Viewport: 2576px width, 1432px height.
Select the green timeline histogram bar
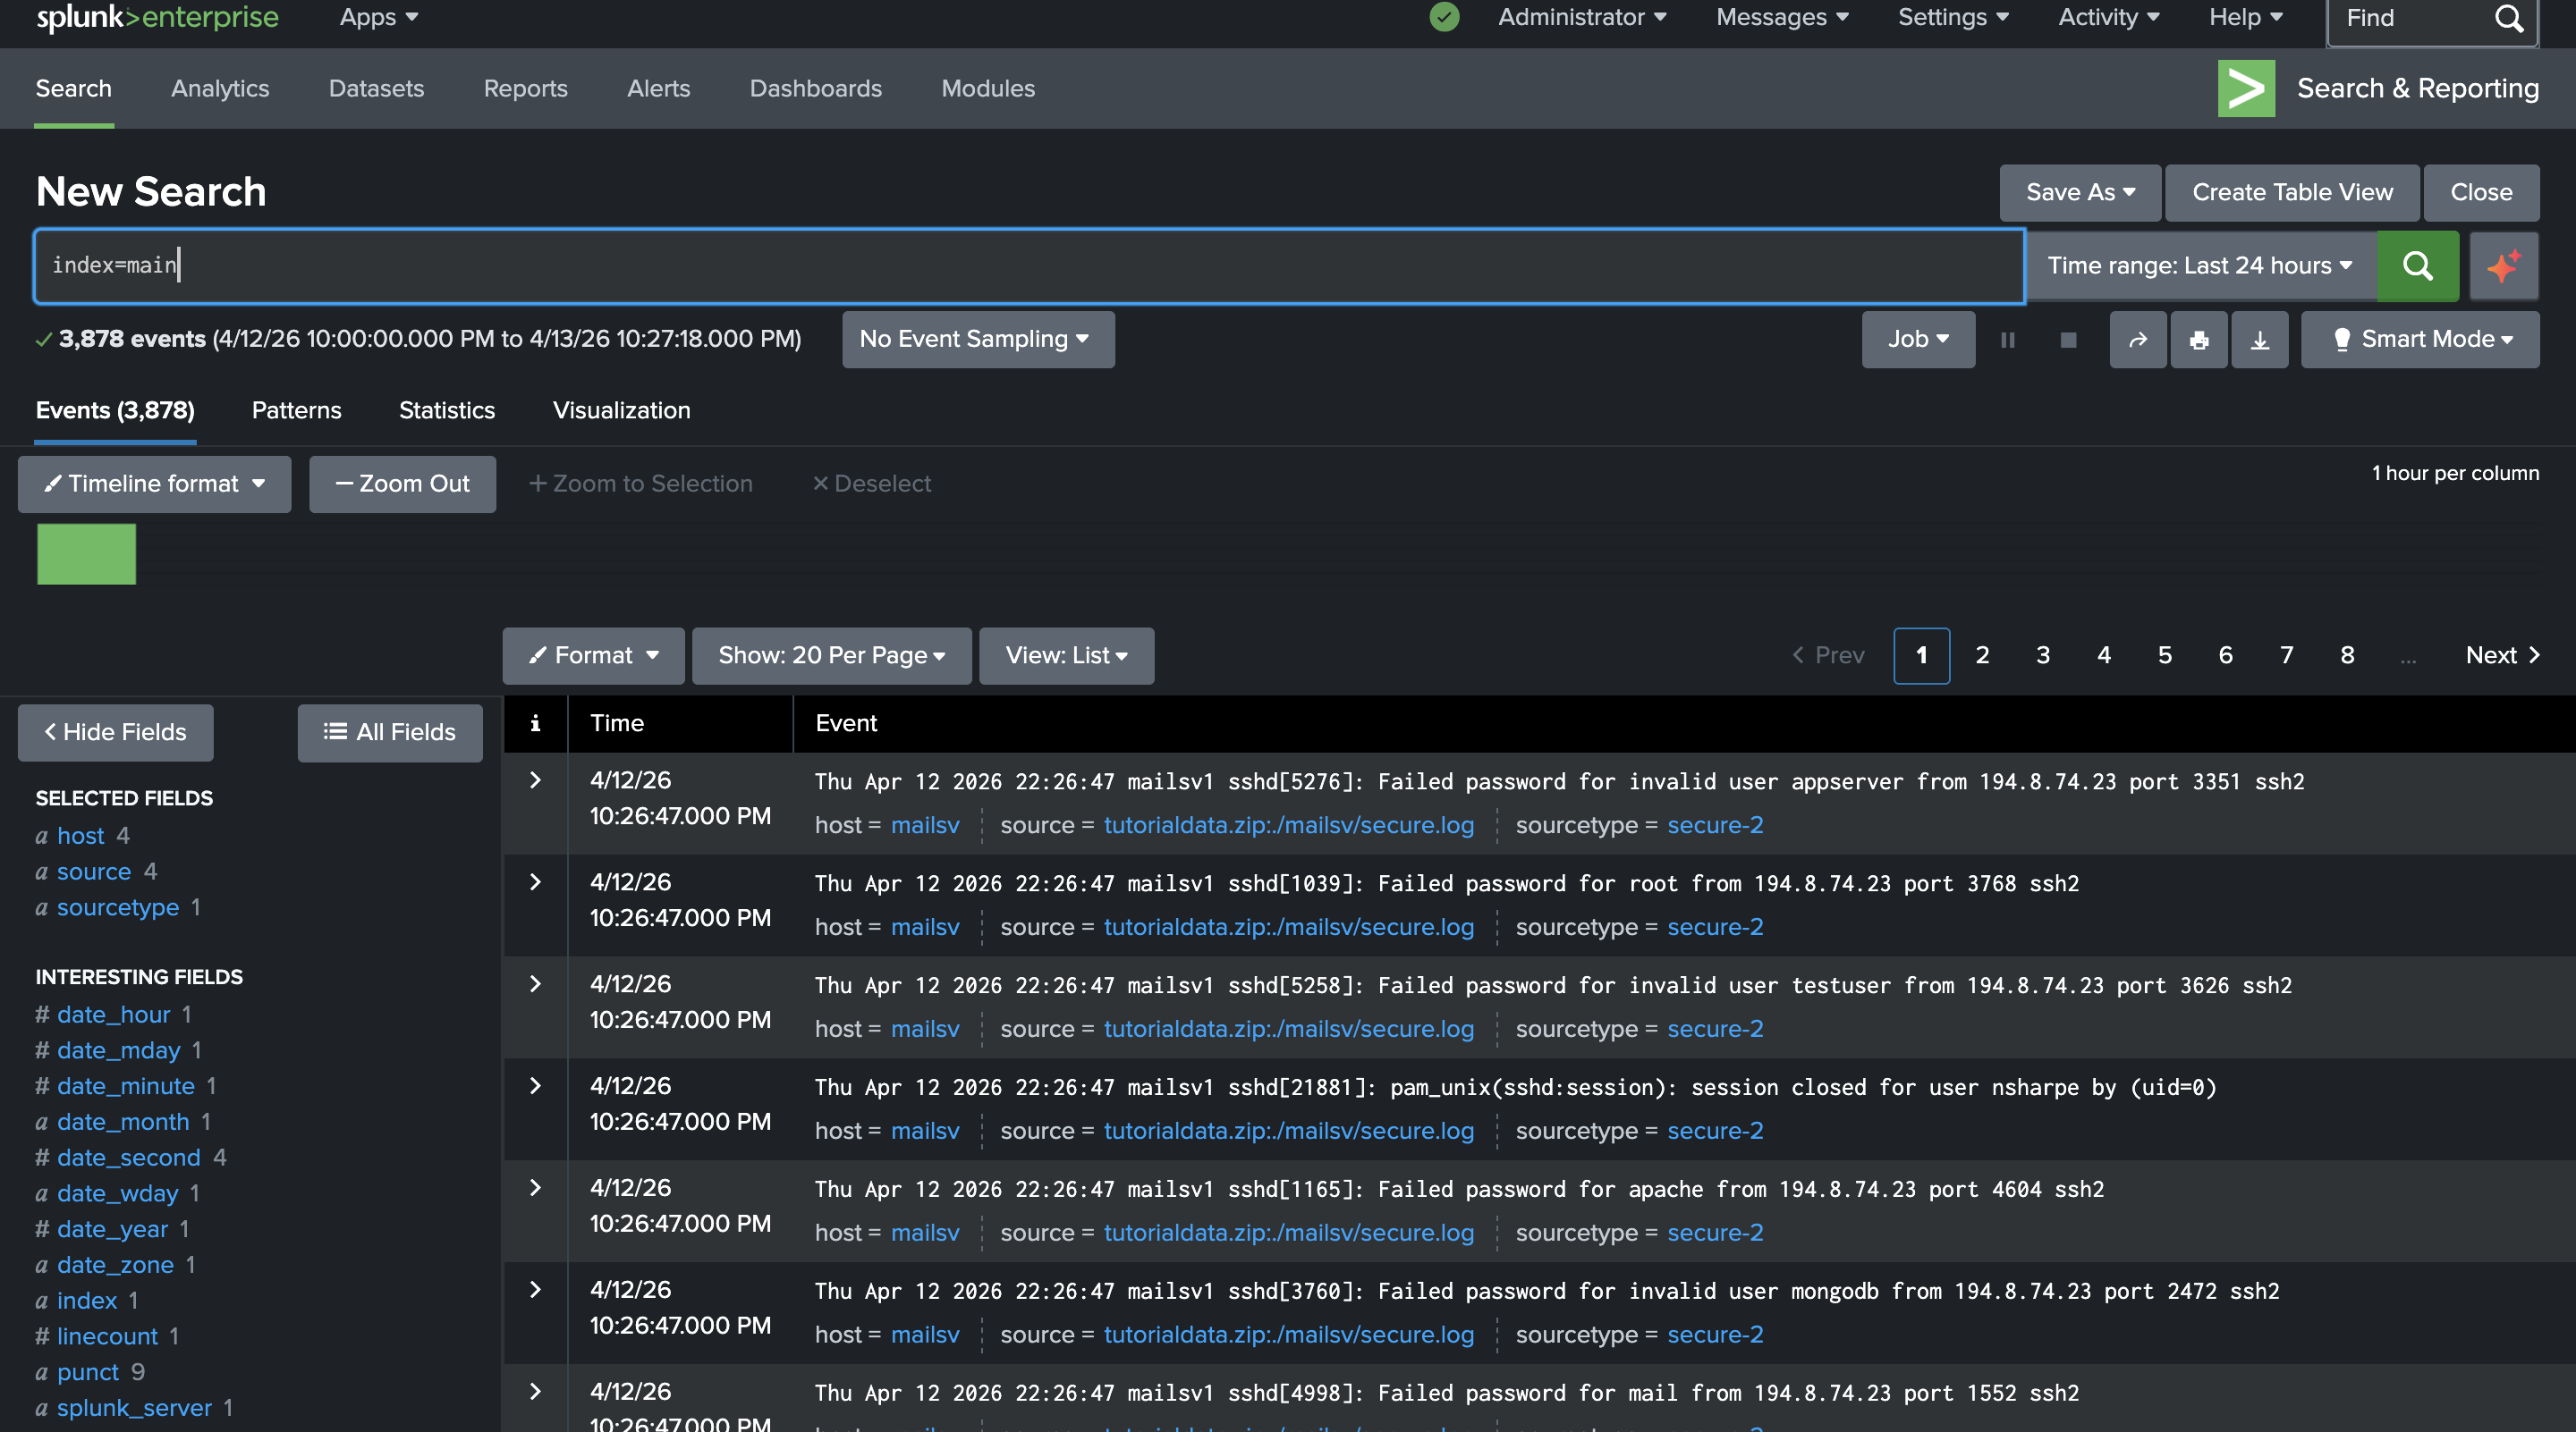click(x=86, y=553)
